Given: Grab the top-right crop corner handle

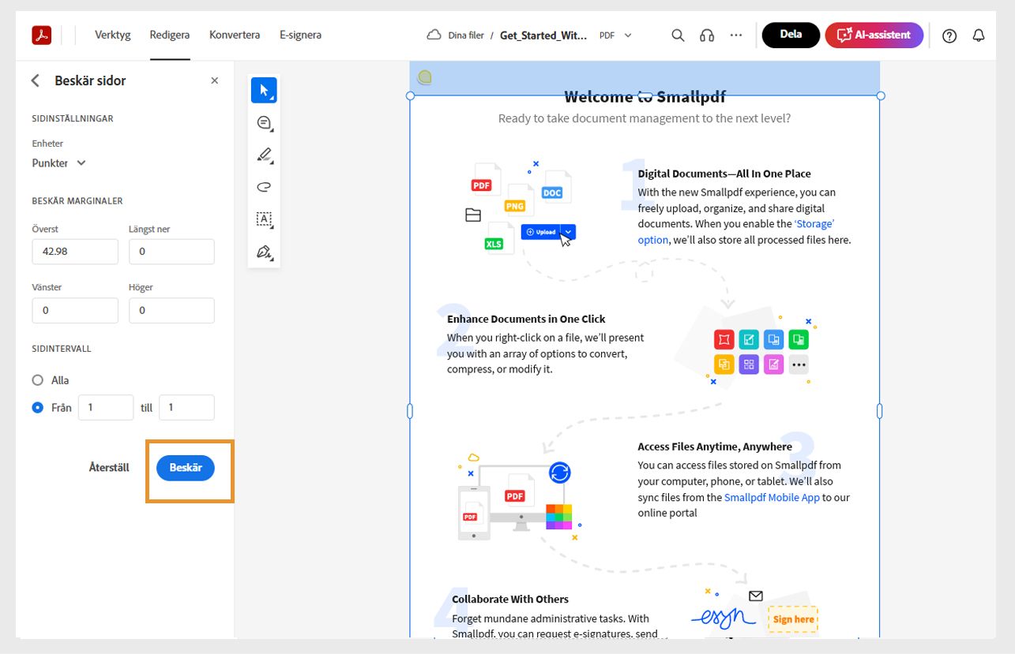Looking at the screenshot, I should (x=881, y=95).
